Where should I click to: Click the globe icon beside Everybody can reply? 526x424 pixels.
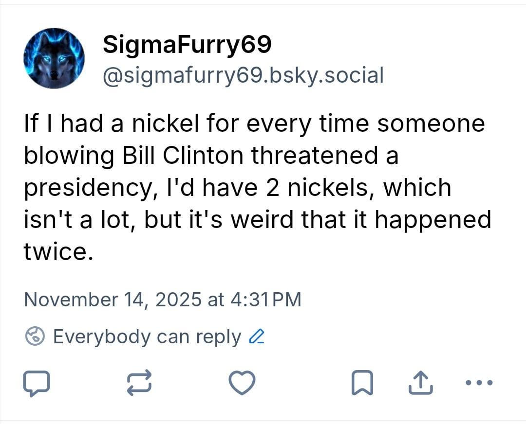point(35,336)
